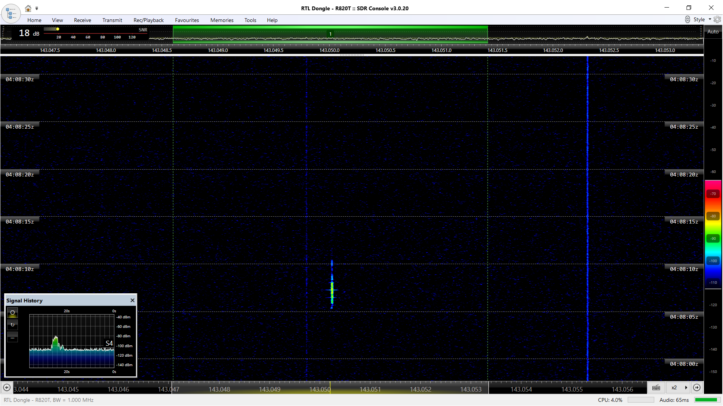Select receiver 1 passband in the overview spectrum
Screen dimensions: 723x406
coord(330,34)
